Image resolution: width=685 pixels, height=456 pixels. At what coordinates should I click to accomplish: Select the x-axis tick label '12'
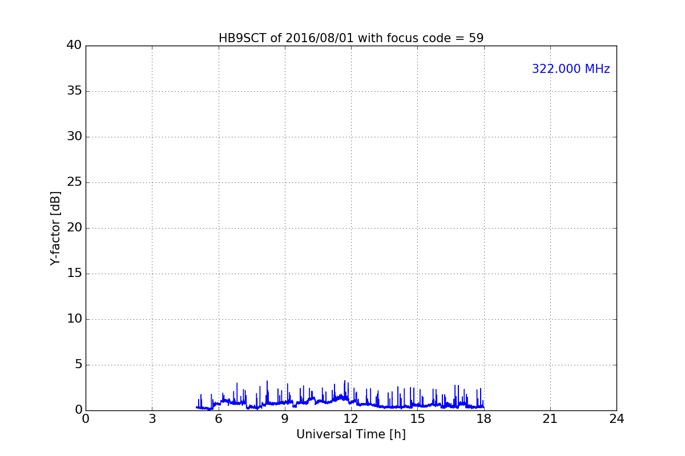[x=351, y=419]
